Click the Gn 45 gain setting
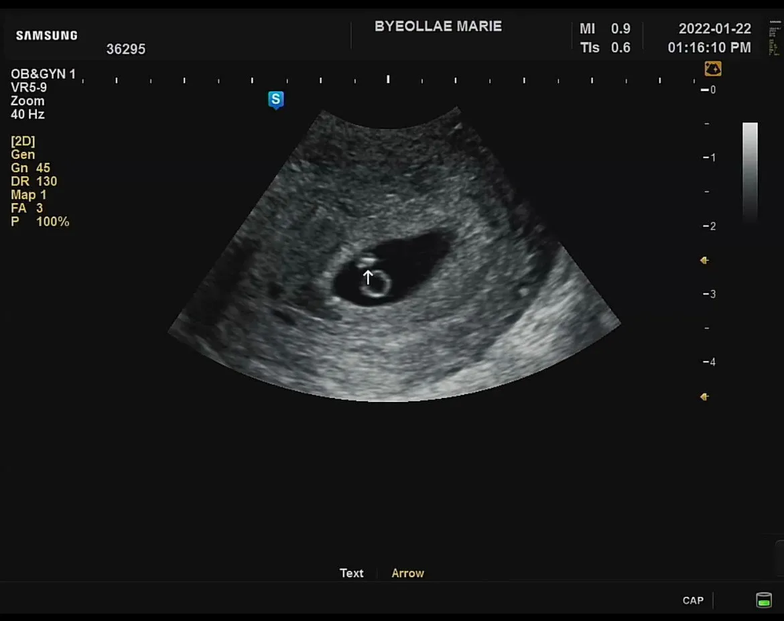The height and width of the screenshot is (621, 784). pos(31,167)
